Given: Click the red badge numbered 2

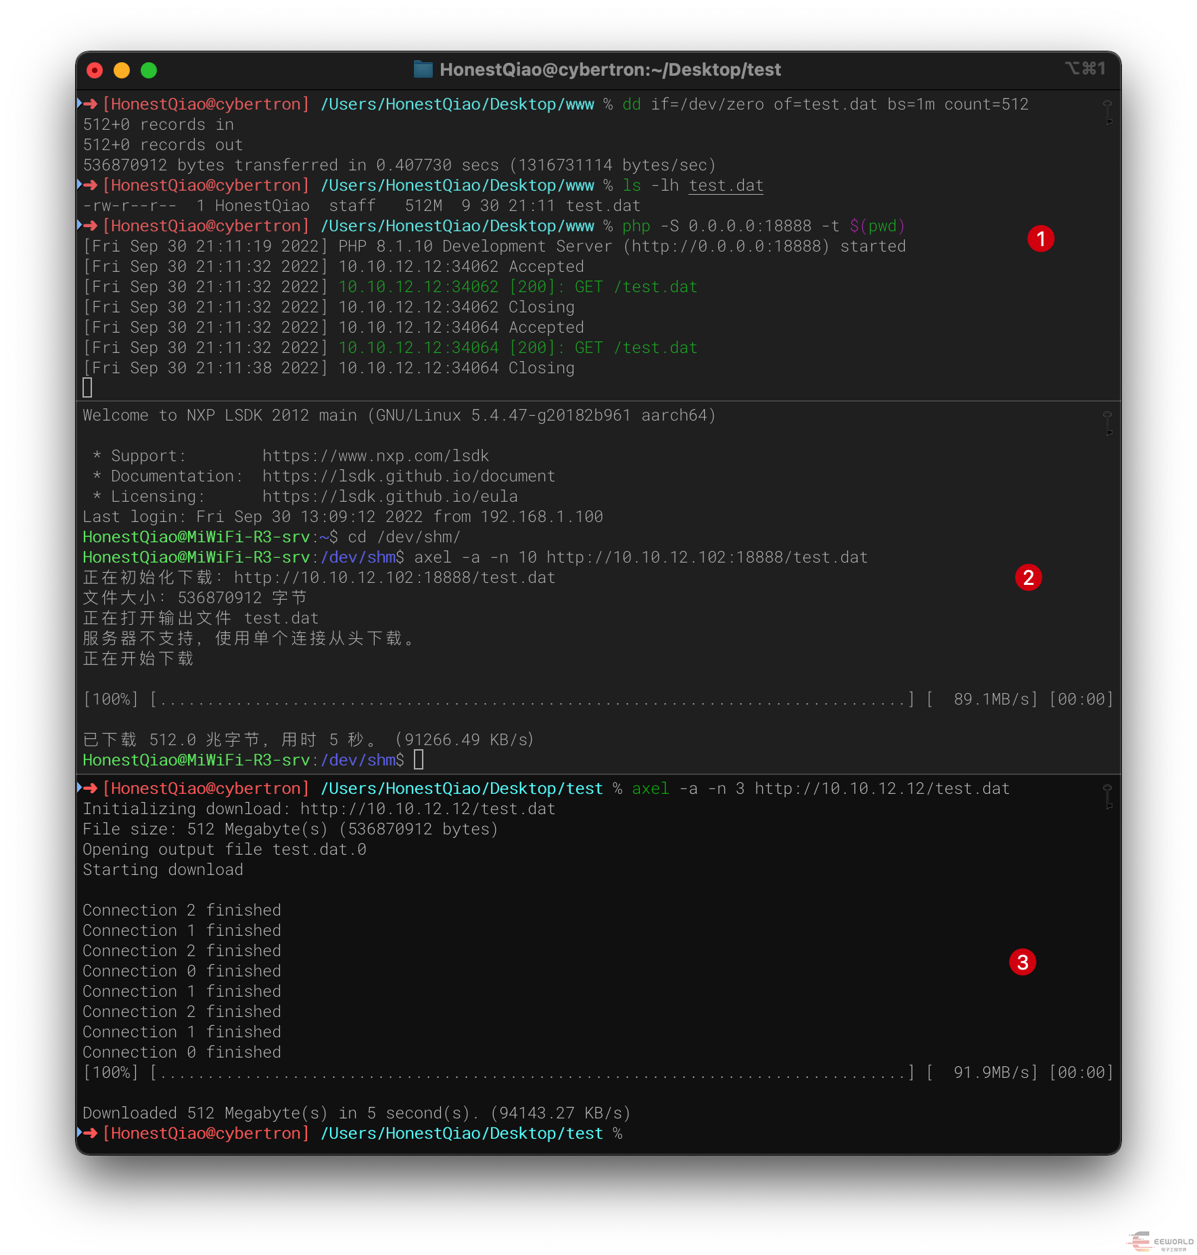Looking at the screenshot, I should click(1028, 577).
